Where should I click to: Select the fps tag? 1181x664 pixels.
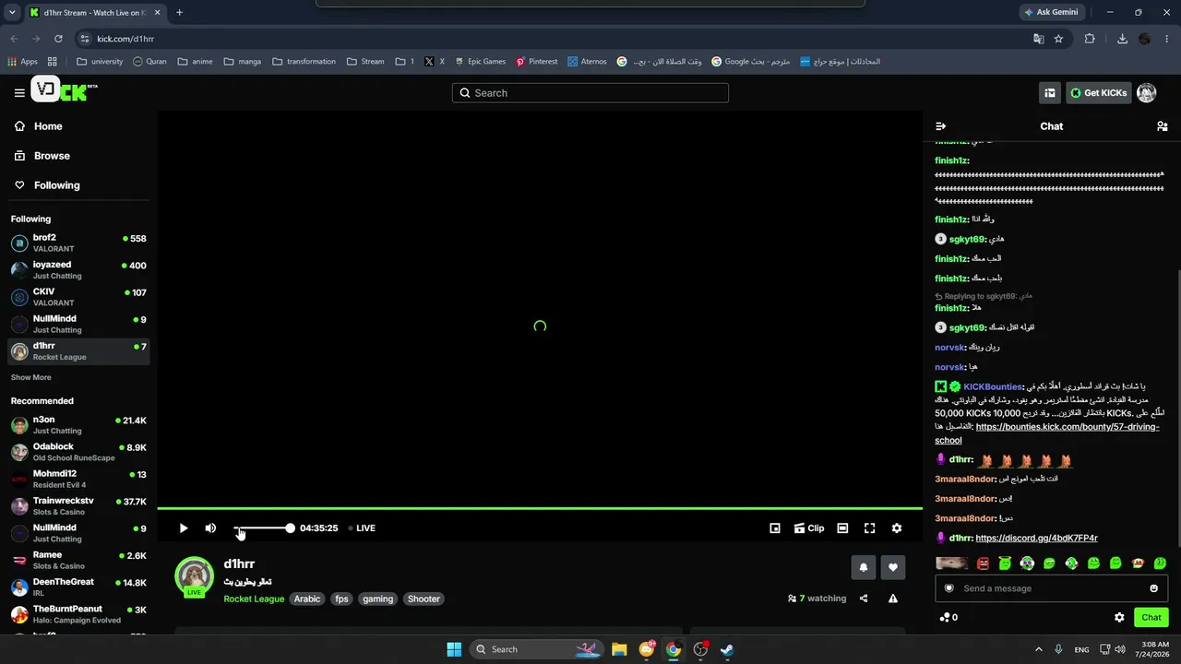pos(342,599)
